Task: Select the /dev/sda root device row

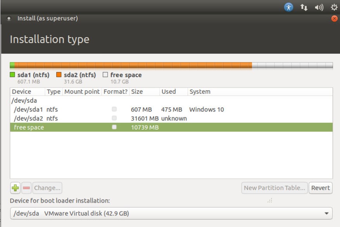Action: [x=24, y=100]
